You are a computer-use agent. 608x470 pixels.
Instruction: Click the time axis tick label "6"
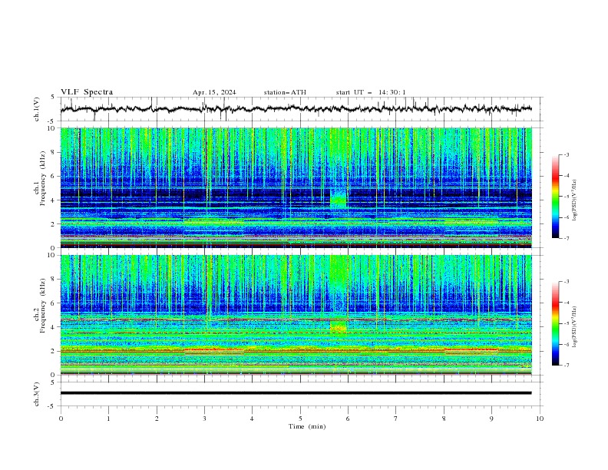[348, 419]
